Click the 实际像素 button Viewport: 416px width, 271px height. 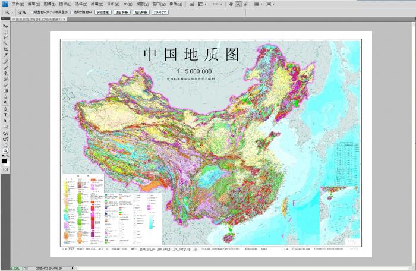(103, 12)
